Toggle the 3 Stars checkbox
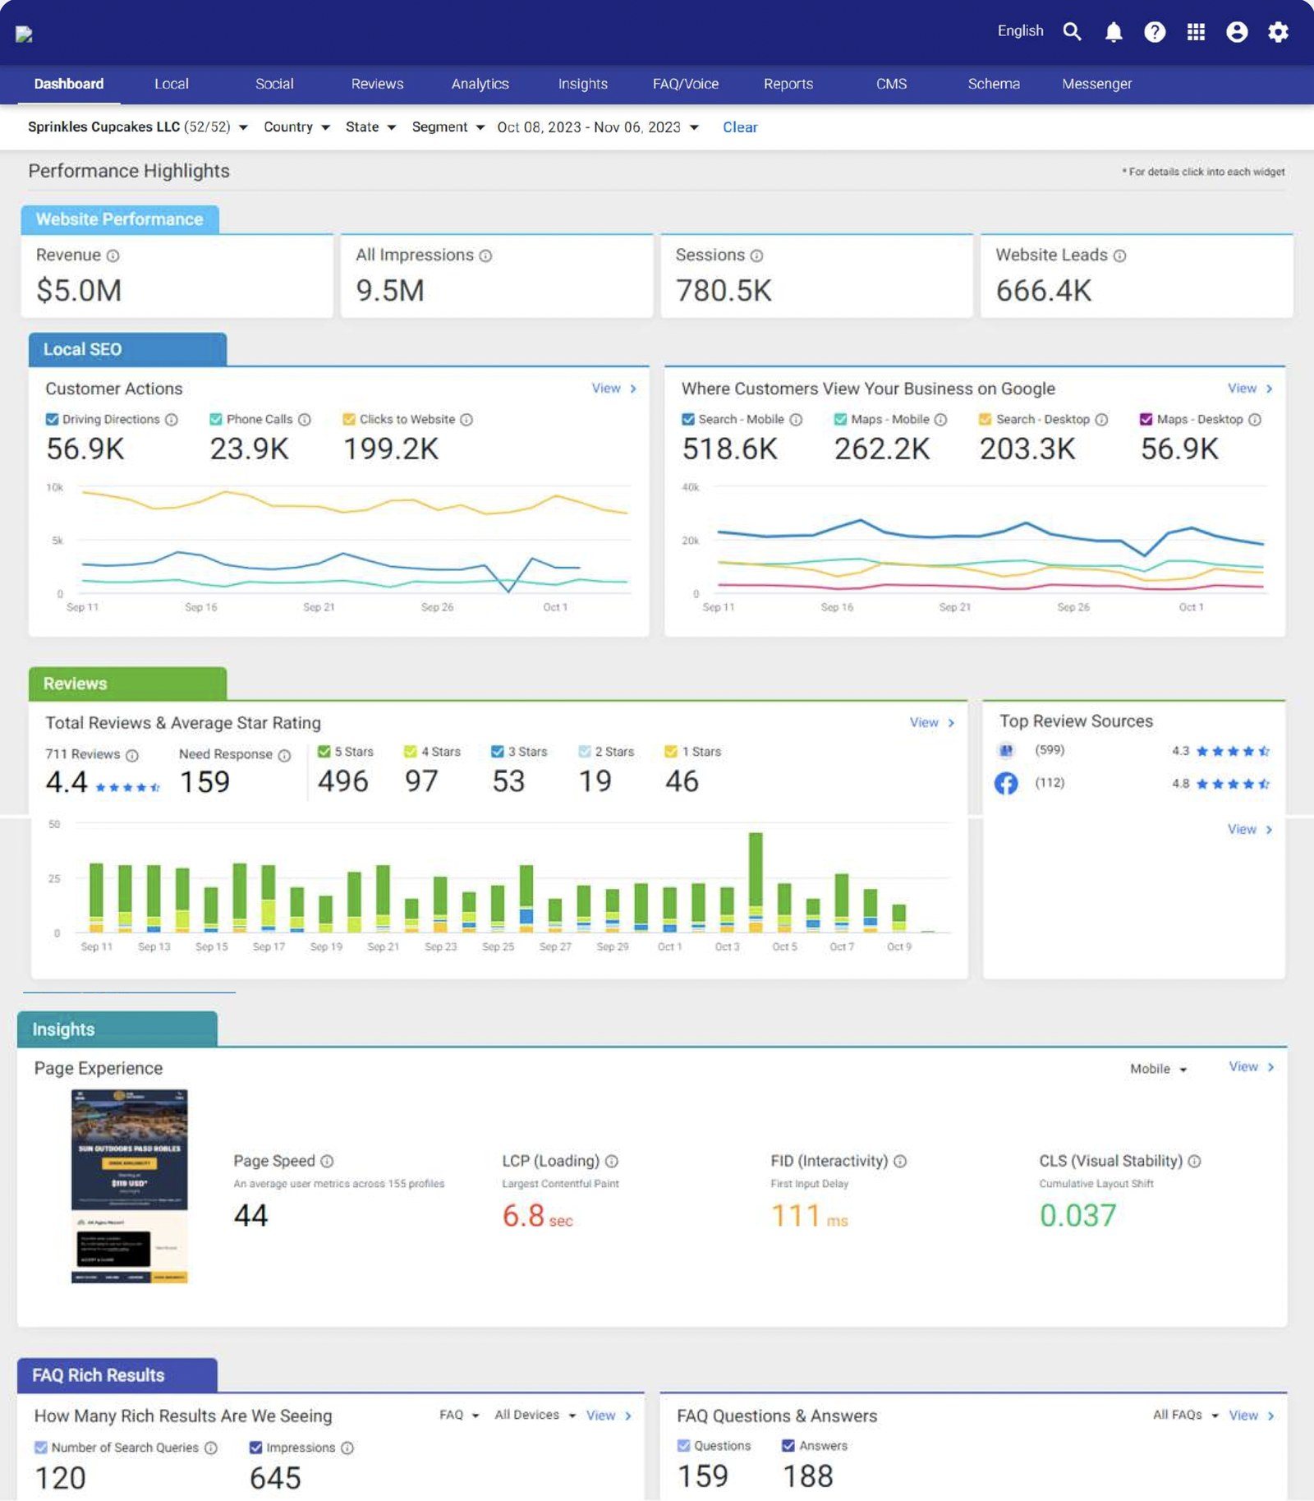1314x1501 pixels. pos(498,752)
